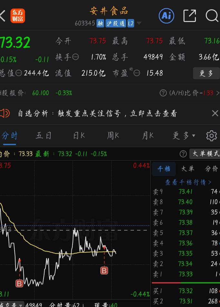This screenshot has height=307, width=220.
Task: Open the (A/H)比价 detail arrow
Action: (218, 93)
